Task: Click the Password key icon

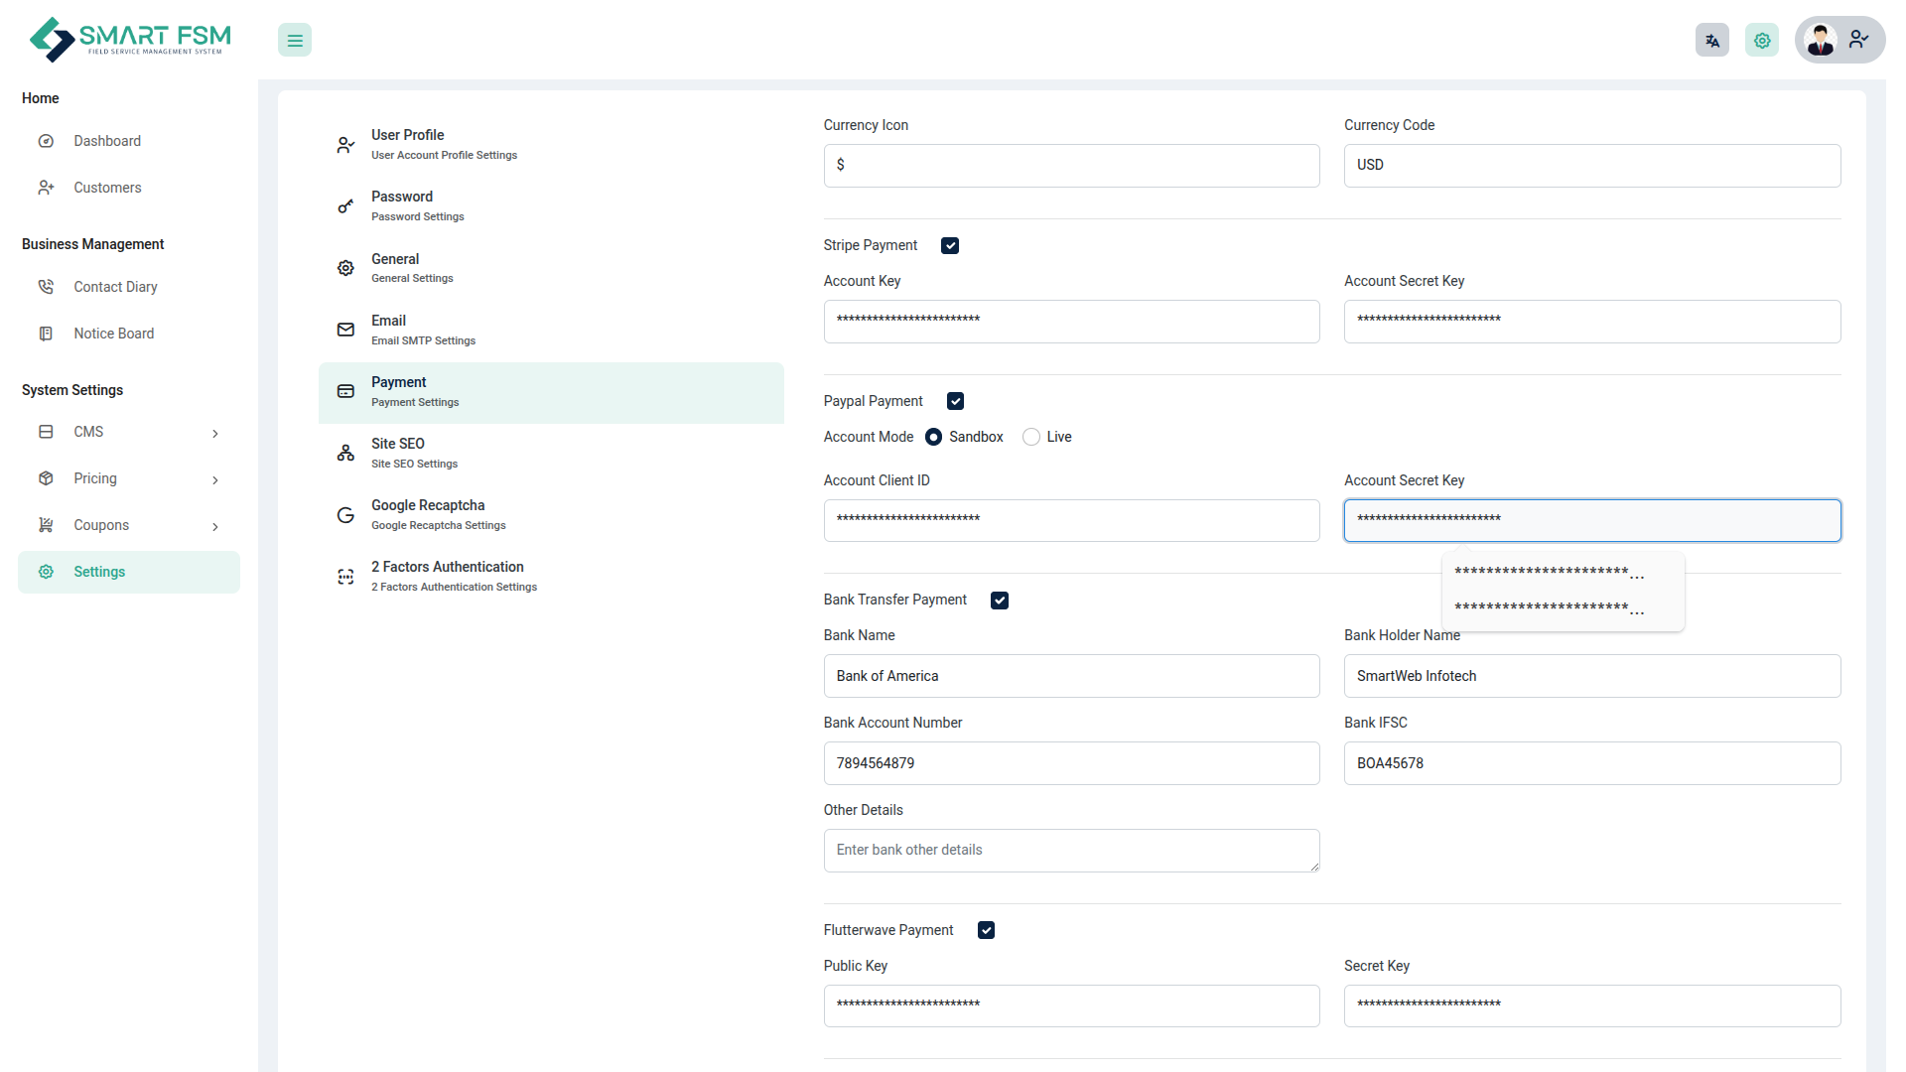Action: coord(345,206)
